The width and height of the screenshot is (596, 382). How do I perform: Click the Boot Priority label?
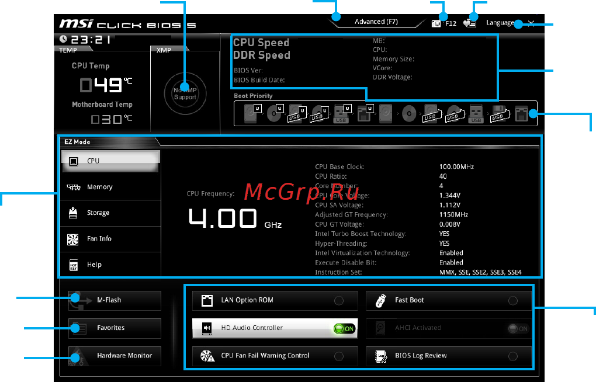(253, 96)
